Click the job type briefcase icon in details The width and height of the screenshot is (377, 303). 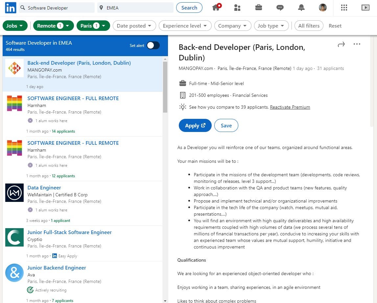[183, 83]
